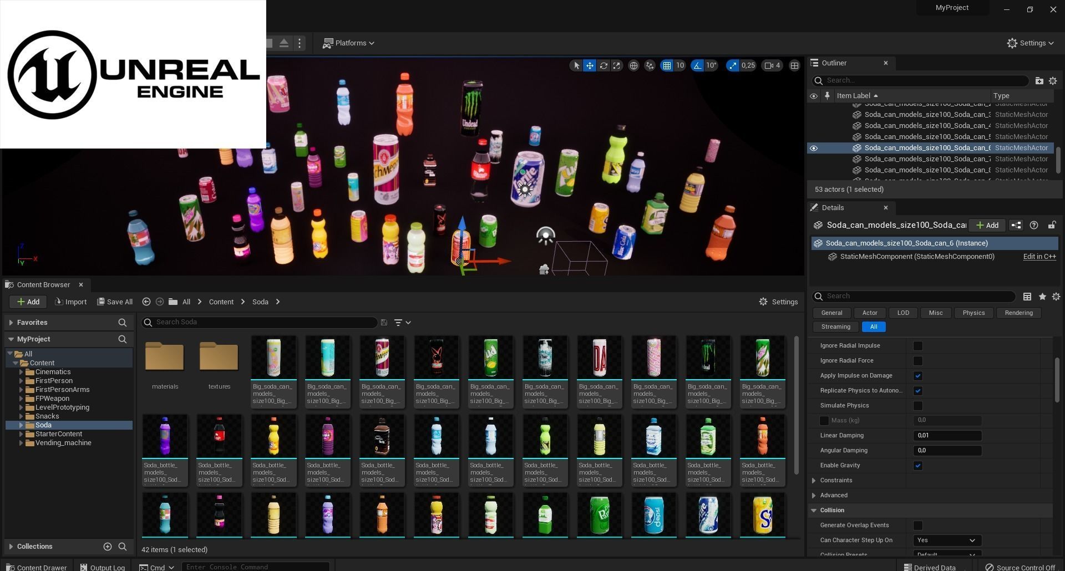
Task: Click Import button in Content Browser
Action: click(71, 302)
